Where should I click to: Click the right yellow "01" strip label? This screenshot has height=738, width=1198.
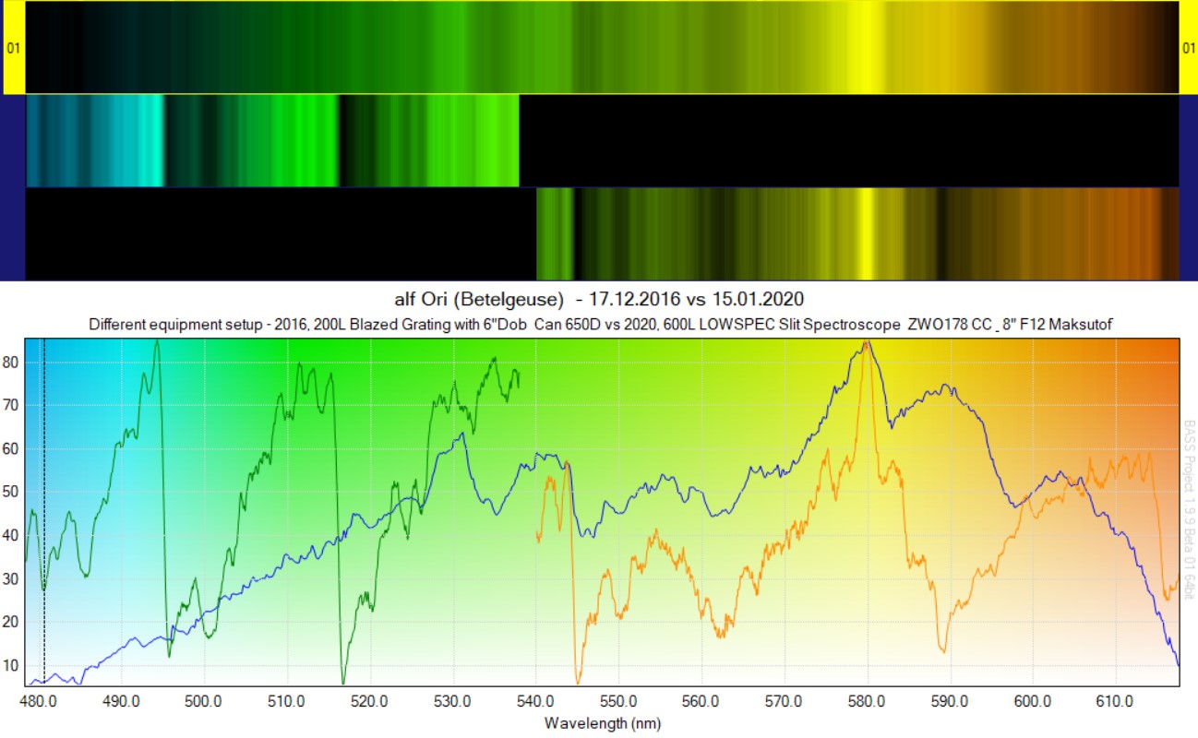(x=1188, y=47)
